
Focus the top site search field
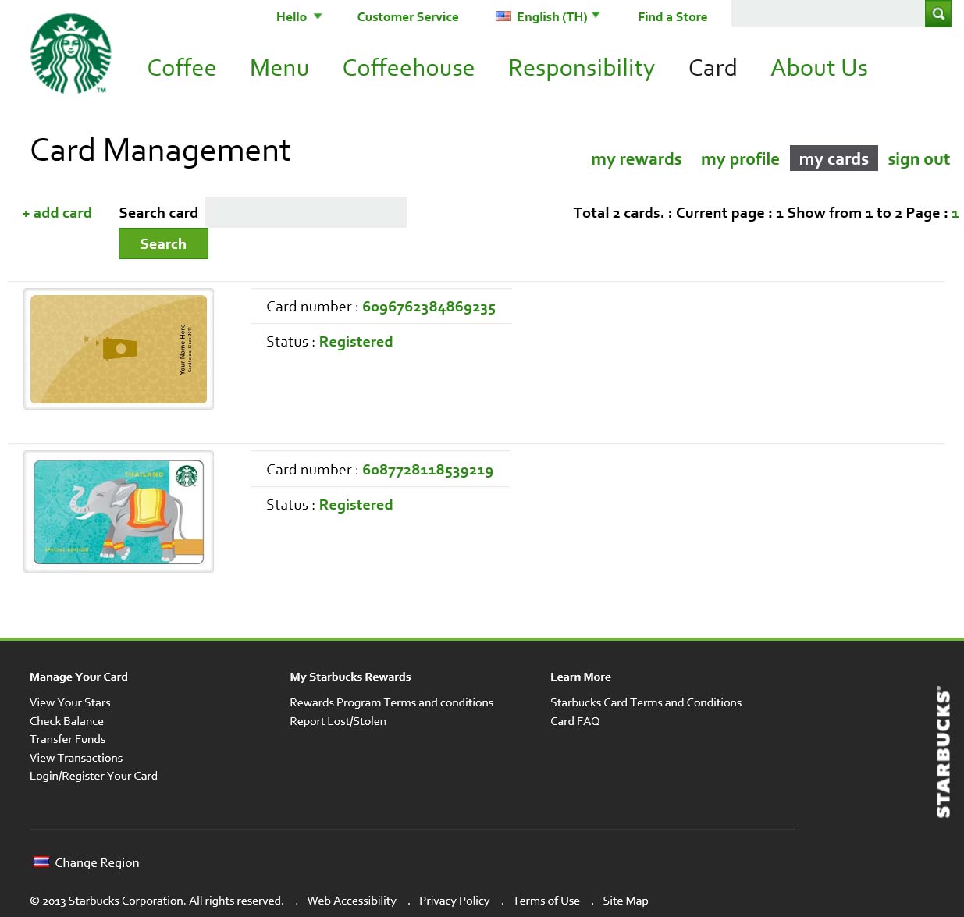coord(828,13)
